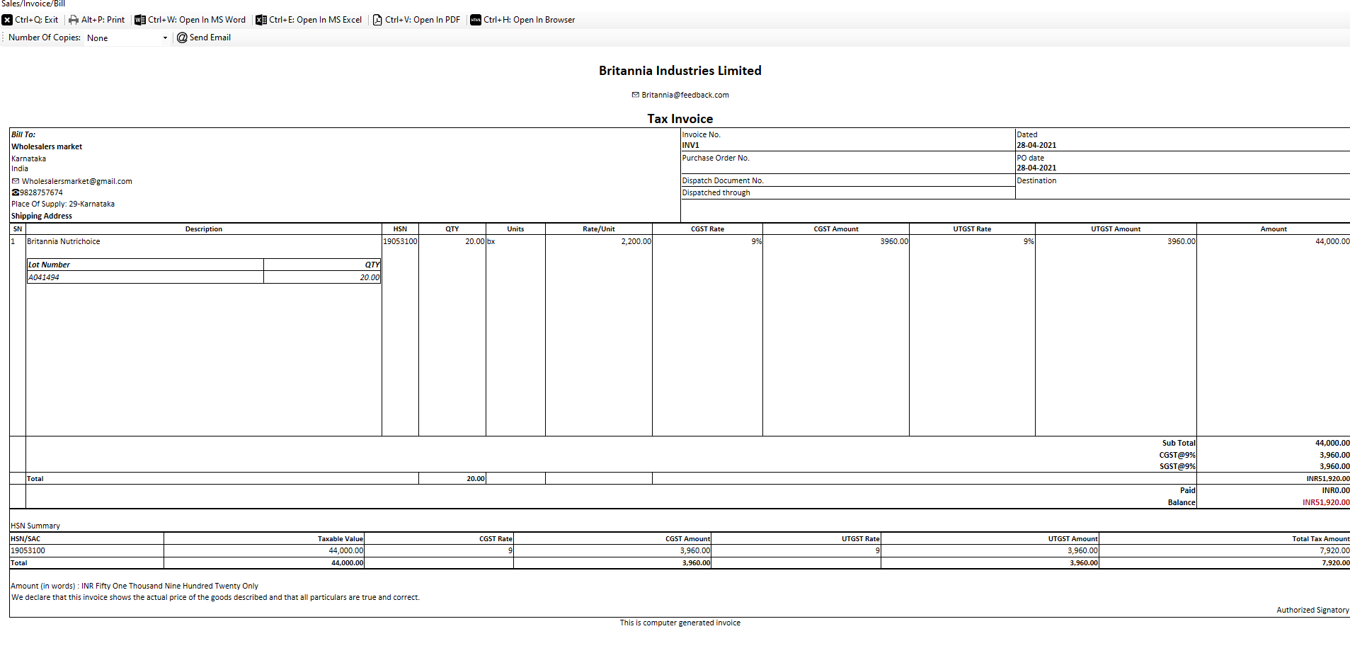Click 'CGST@9%' summary label
Viewport: 1350px width, 665px height.
coord(1177,455)
